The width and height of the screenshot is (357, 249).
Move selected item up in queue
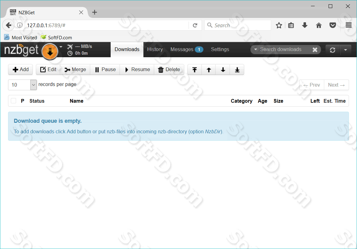pyautogui.click(x=209, y=70)
